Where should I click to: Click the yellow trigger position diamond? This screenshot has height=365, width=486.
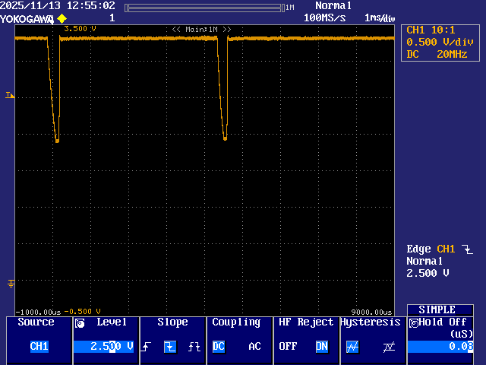coord(62,17)
